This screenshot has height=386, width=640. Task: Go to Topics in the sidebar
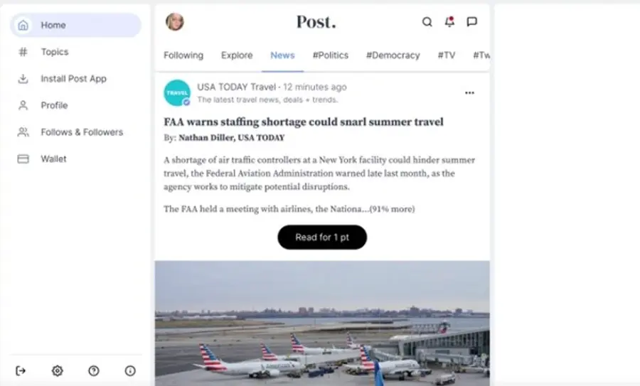click(54, 52)
